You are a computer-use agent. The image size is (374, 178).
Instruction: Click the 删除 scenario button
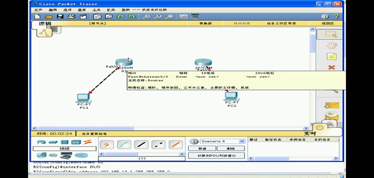(230, 148)
